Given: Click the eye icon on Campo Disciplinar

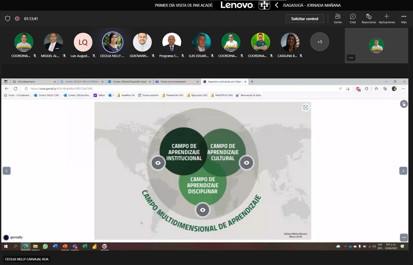Looking at the screenshot, I should pyautogui.click(x=203, y=210).
